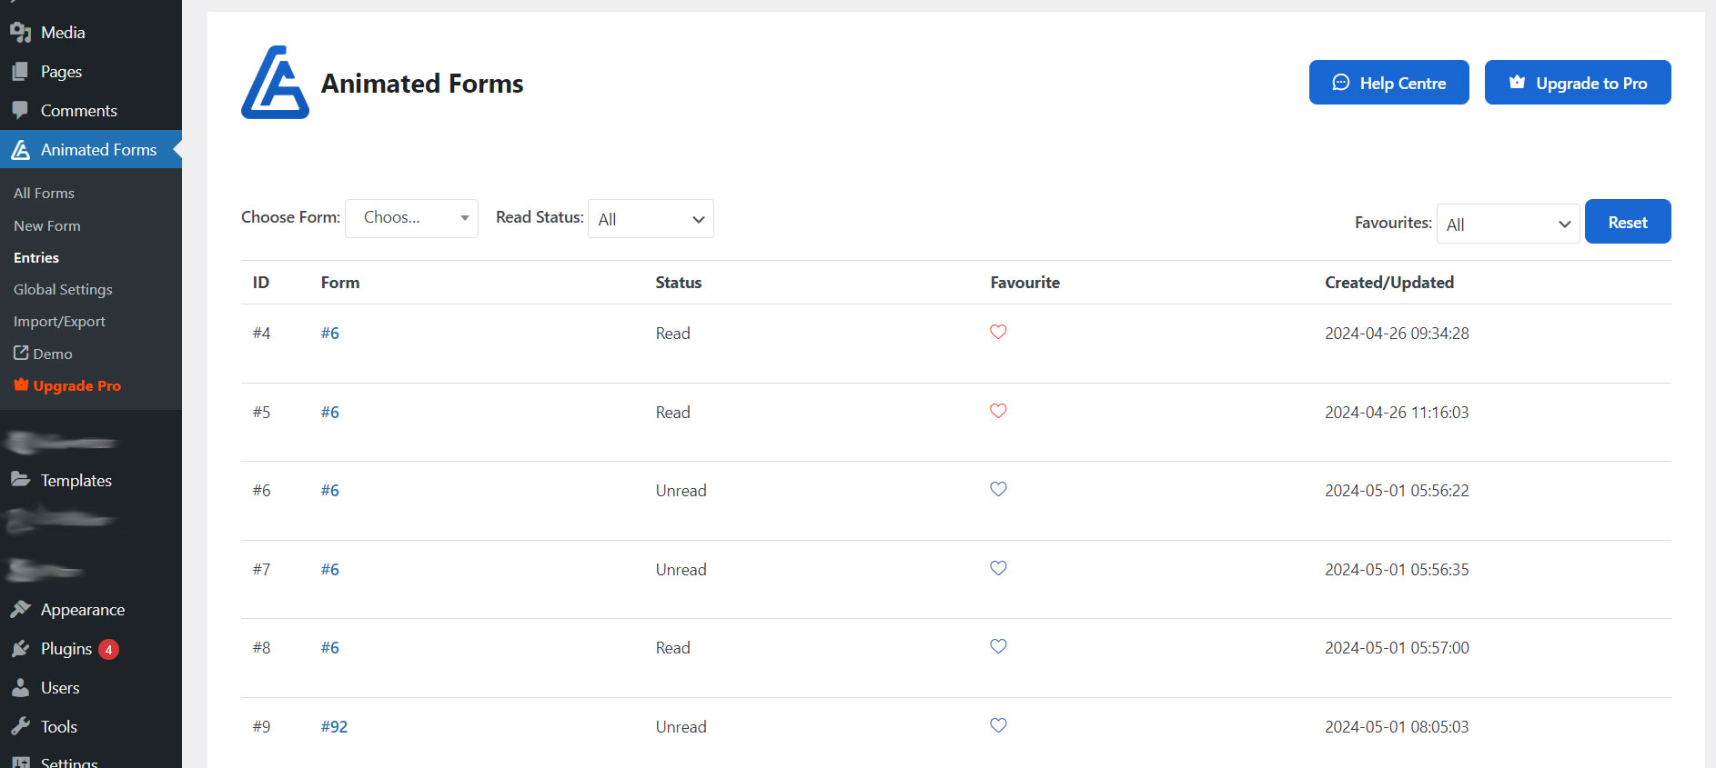Click entry ID #9 cell
The image size is (1716, 768).
(262, 727)
